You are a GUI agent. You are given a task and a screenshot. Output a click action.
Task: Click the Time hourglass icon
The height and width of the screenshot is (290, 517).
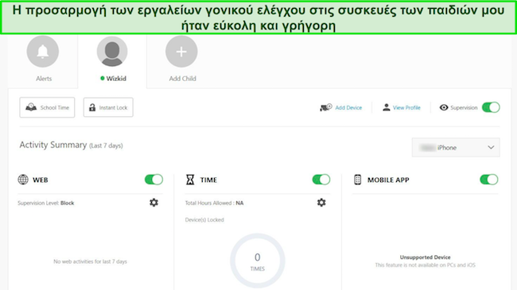190,180
